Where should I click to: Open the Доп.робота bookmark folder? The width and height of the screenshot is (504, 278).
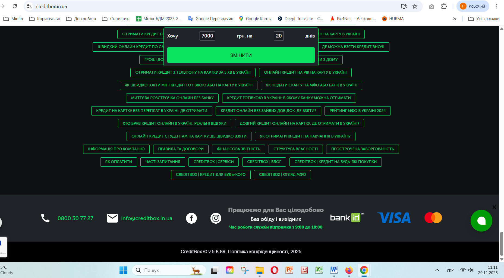point(81,19)
